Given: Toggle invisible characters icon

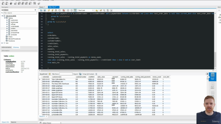Looking at the screenshot, I should [x=108, y=10].
